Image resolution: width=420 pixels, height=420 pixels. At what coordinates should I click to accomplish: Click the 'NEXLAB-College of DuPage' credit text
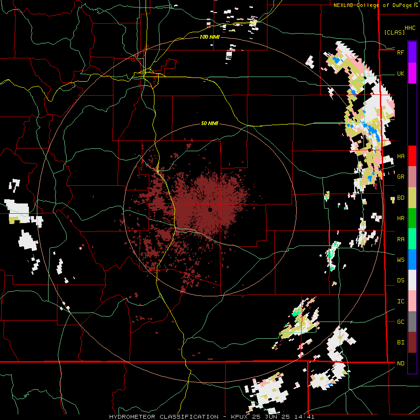click(x=372, y=5)
